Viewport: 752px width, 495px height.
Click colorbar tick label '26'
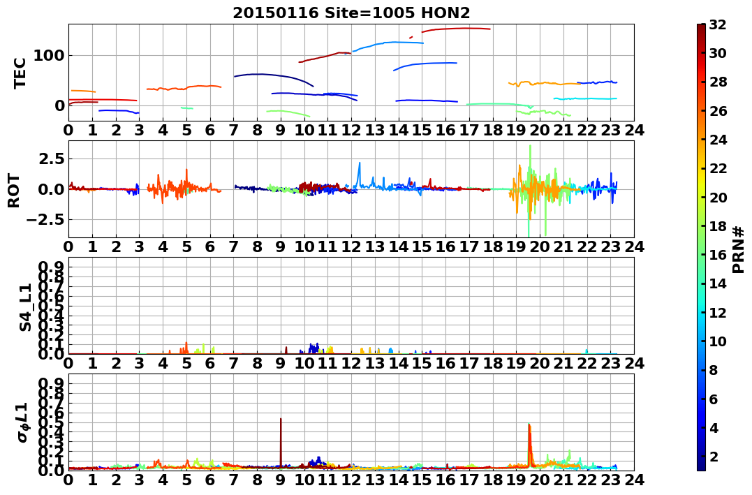[x=718, y=111]
